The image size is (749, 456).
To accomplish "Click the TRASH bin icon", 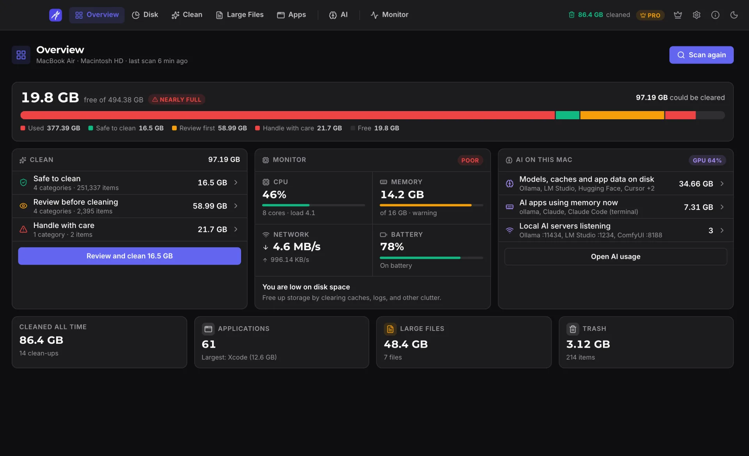I will click(573, 329).
